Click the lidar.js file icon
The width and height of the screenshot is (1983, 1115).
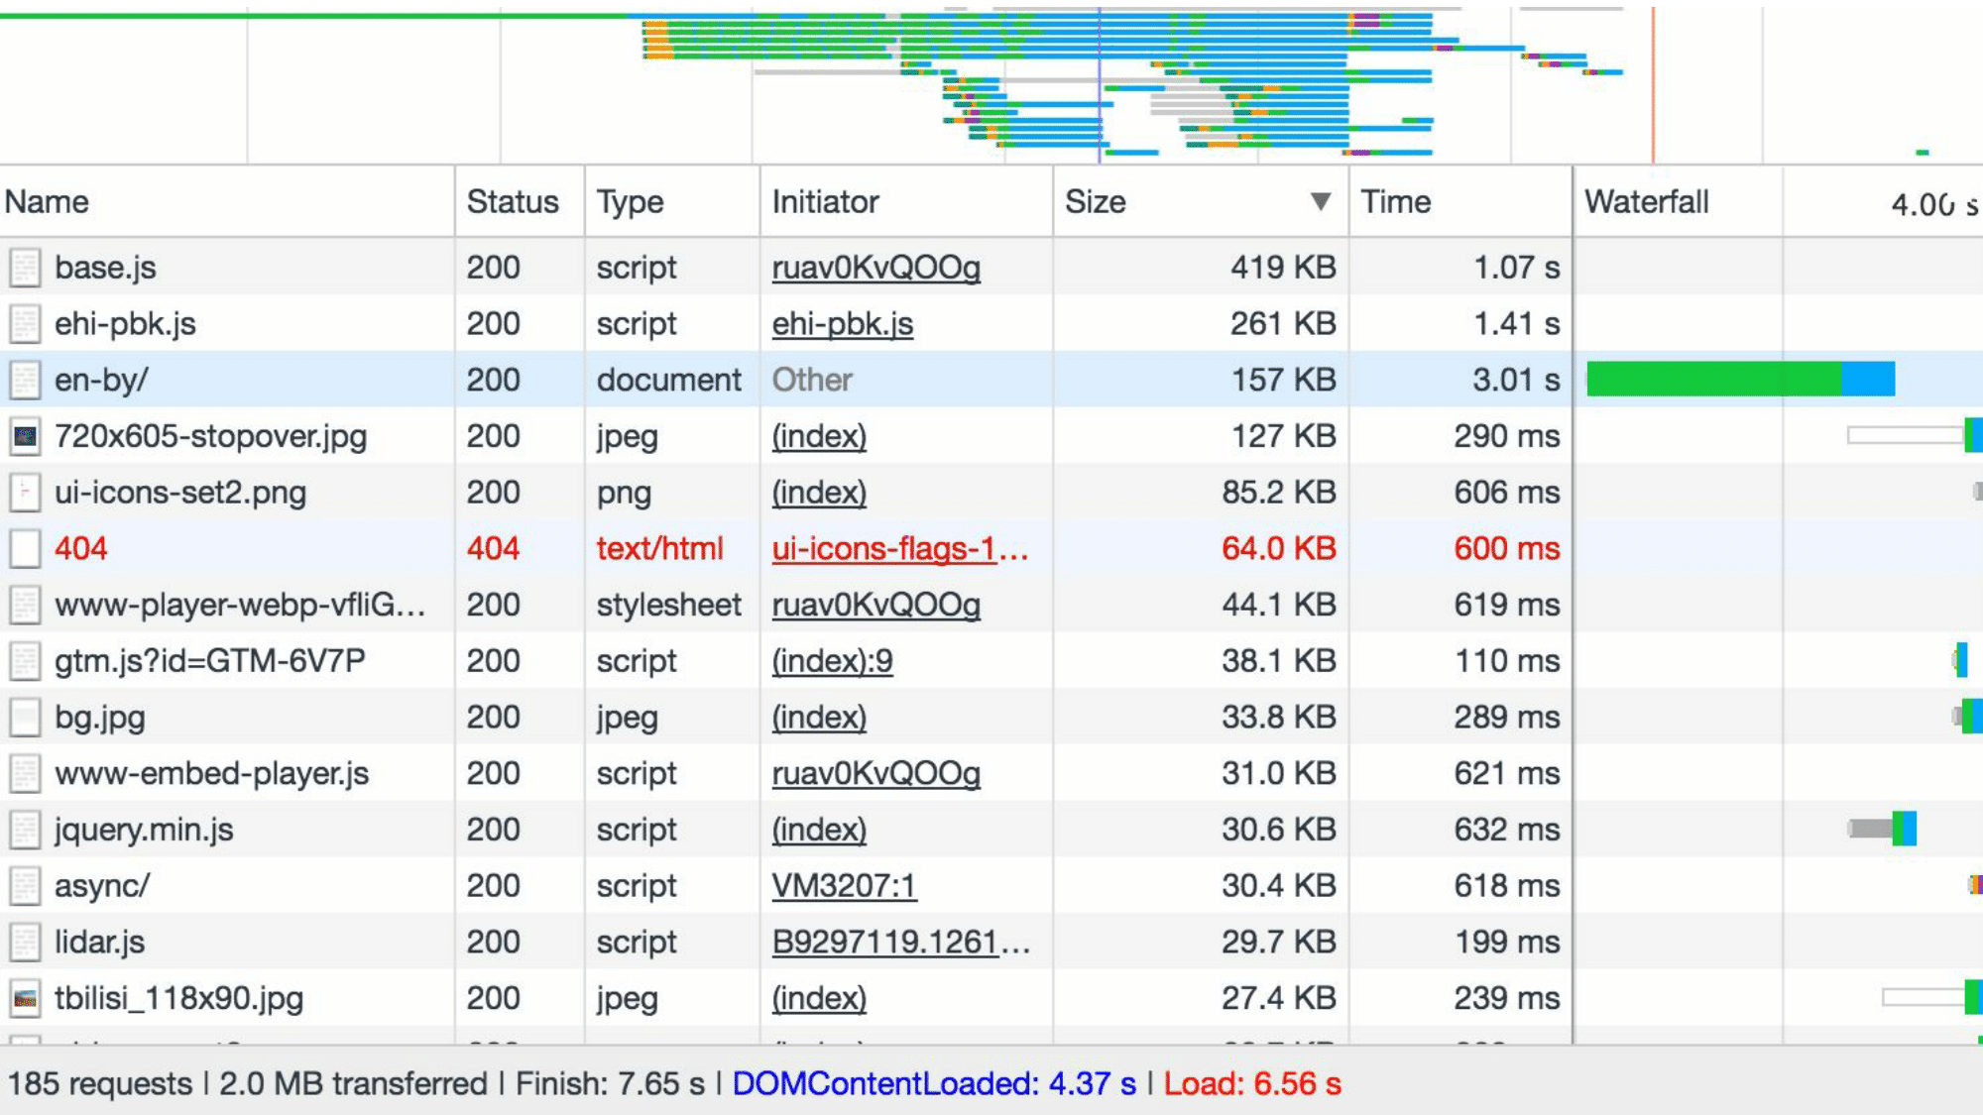click(25, 943)
